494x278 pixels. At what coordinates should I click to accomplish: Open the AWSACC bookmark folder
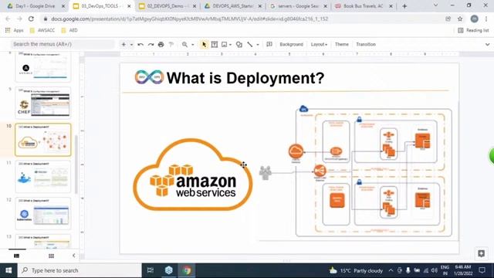(42, 30)
